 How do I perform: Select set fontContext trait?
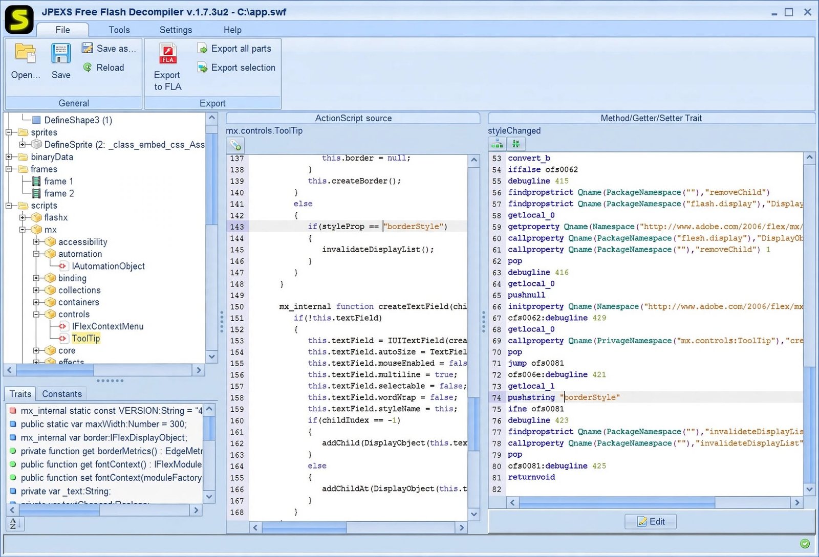[x=105, y=478]
